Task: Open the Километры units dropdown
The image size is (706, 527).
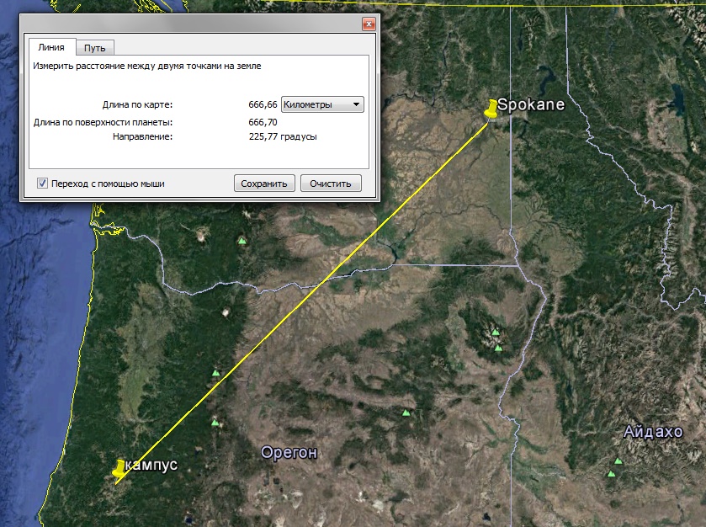Action: point(322,104)
